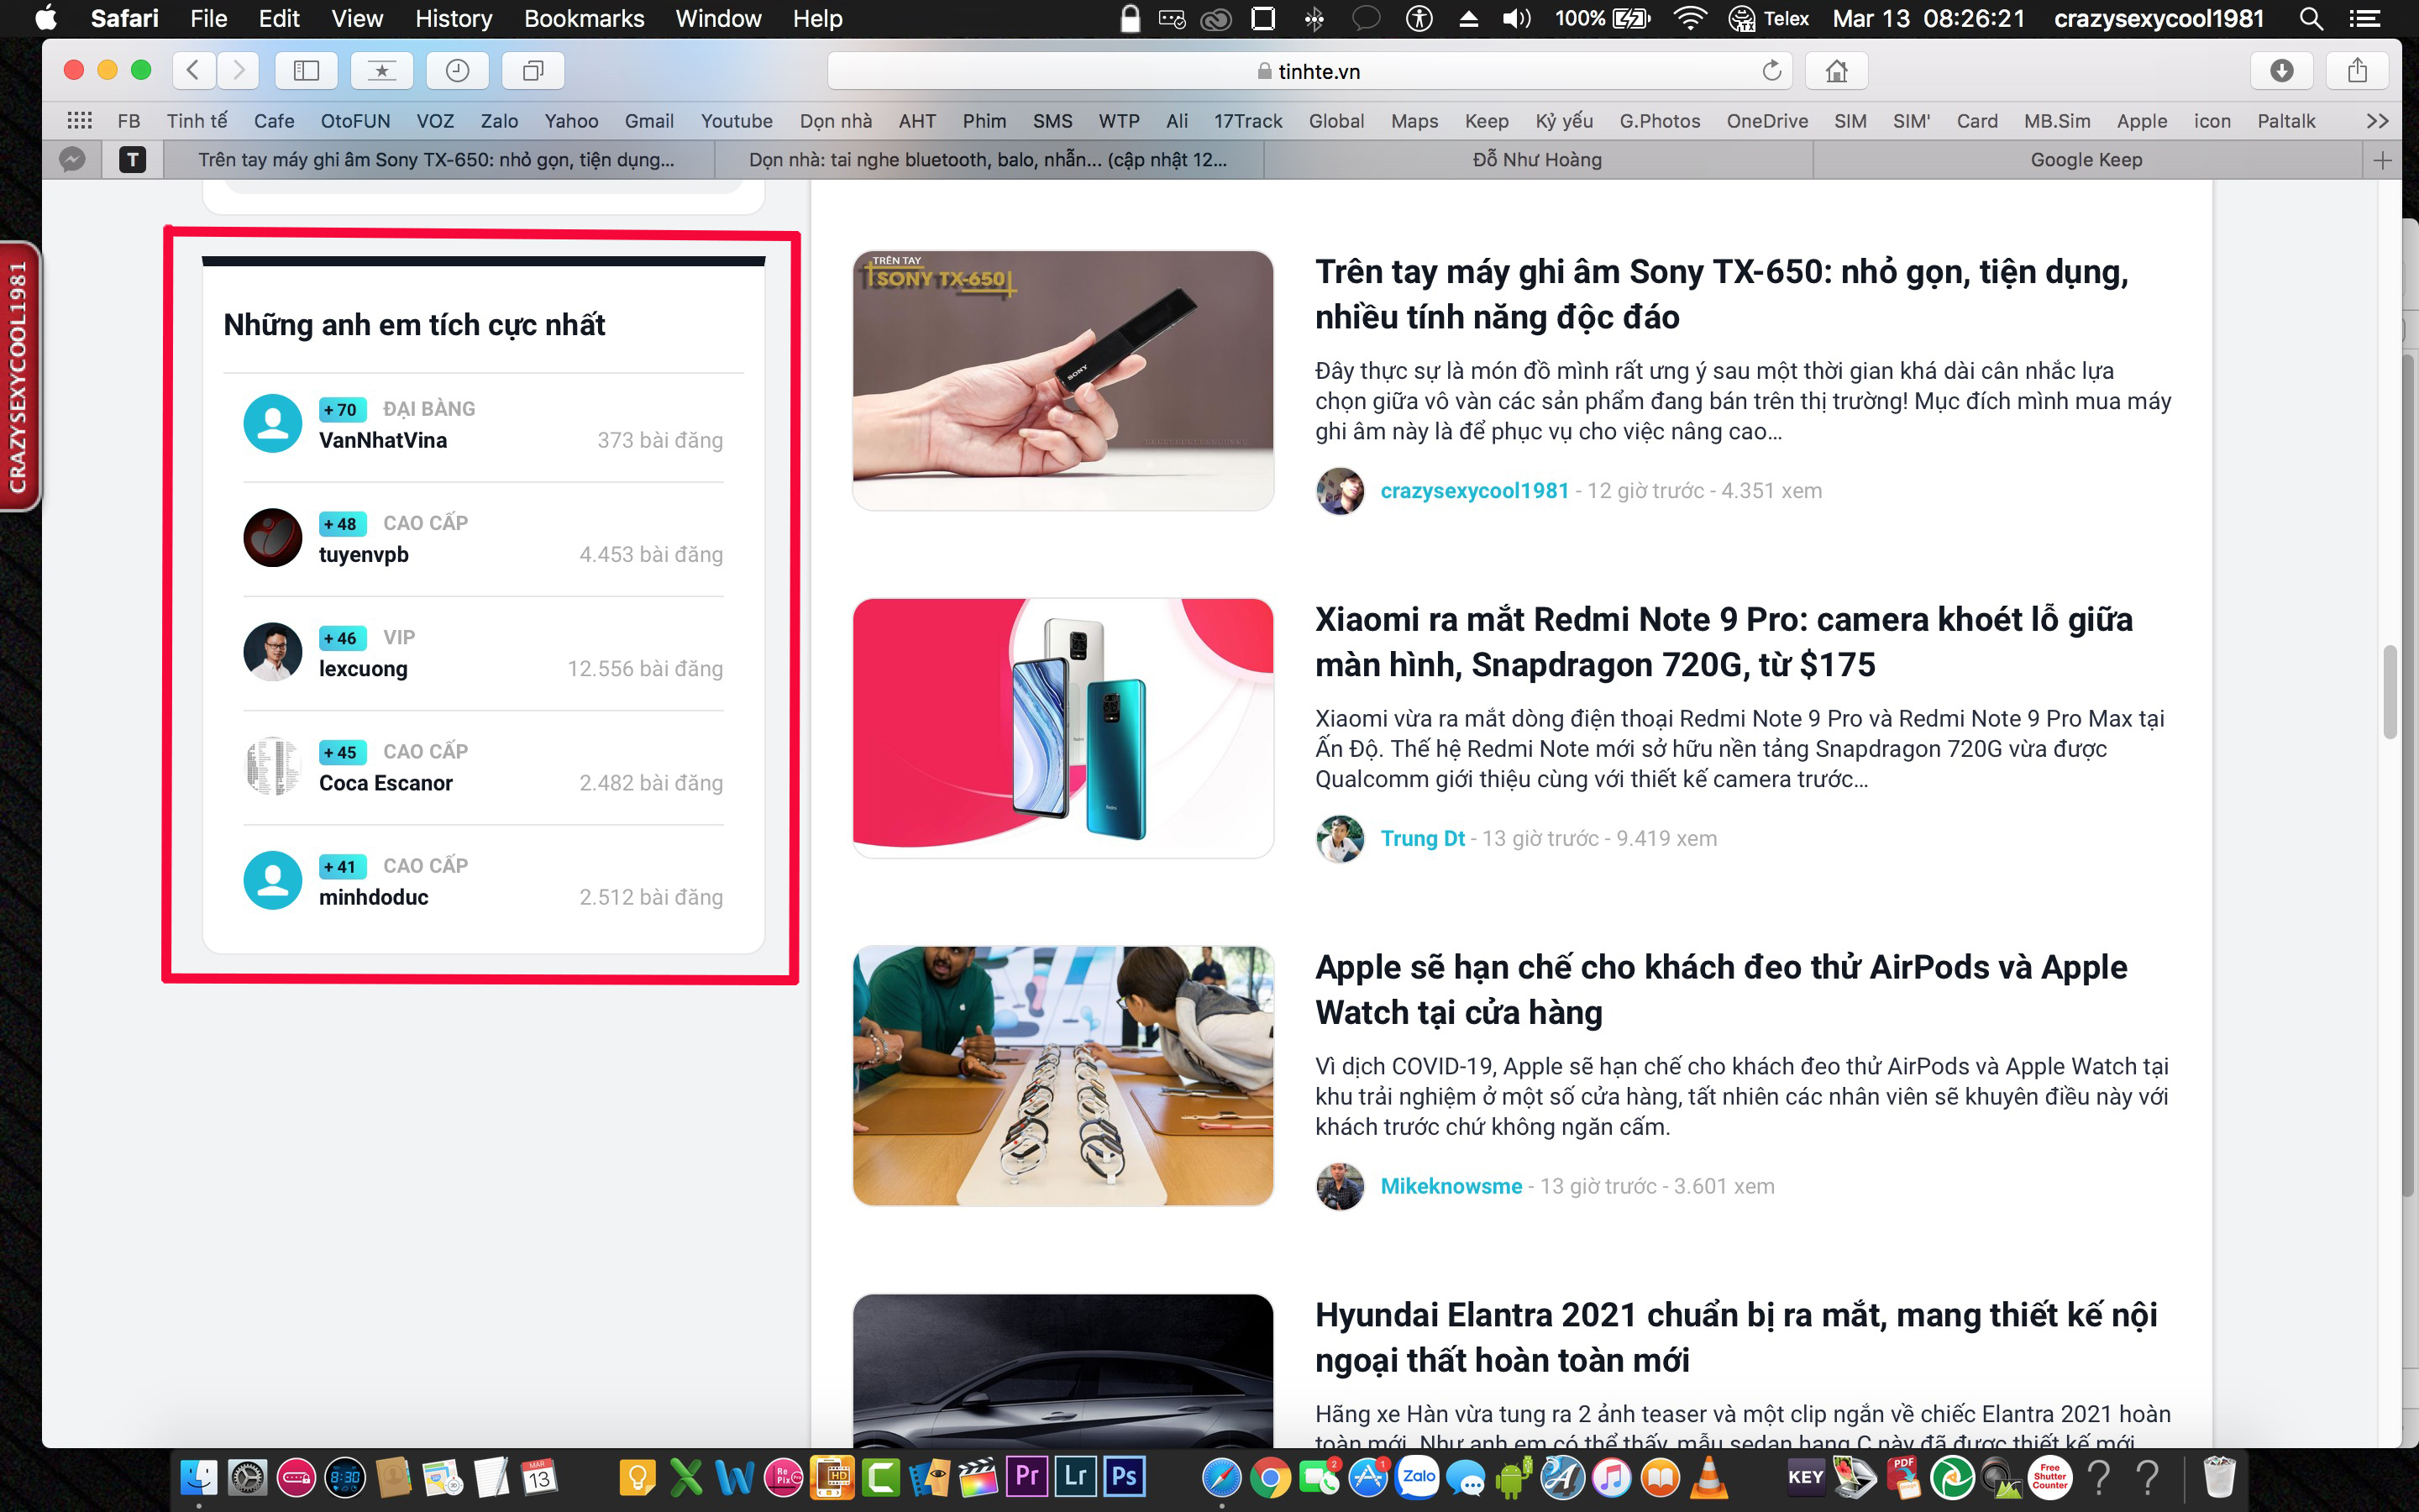The width and height of the screenshot is (2419, 1512).
Task: Show the tab overview button
Action: click(534, 70)
